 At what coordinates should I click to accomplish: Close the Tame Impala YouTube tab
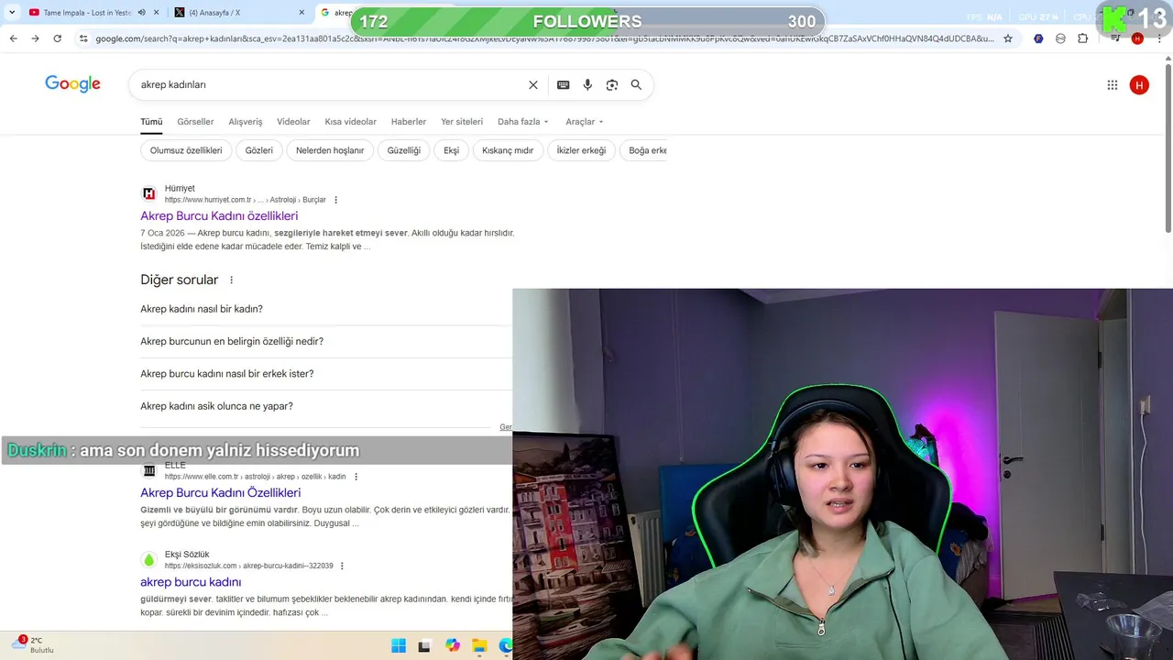[x=157, y=13]
